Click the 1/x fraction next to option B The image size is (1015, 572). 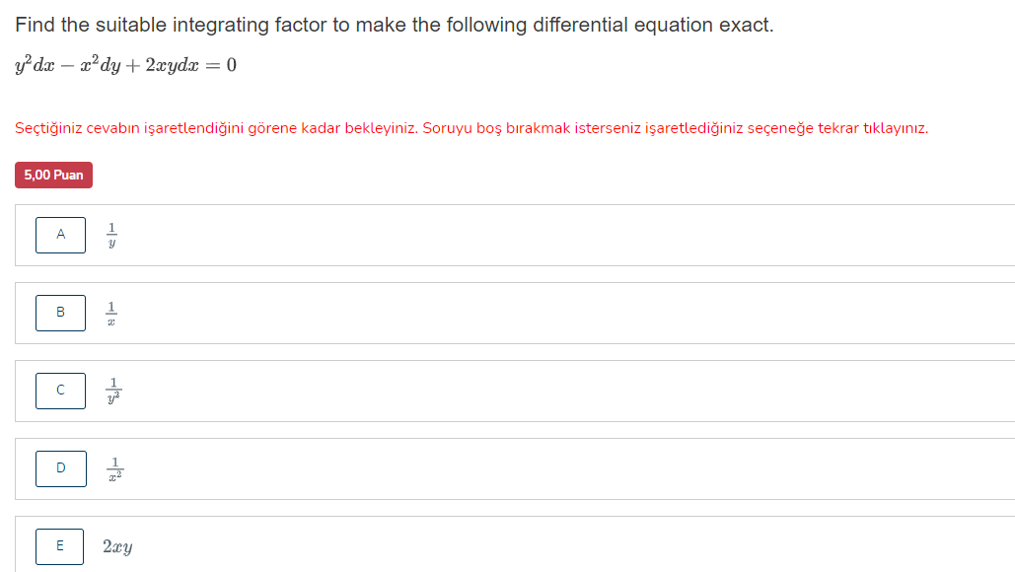[112, 313]
